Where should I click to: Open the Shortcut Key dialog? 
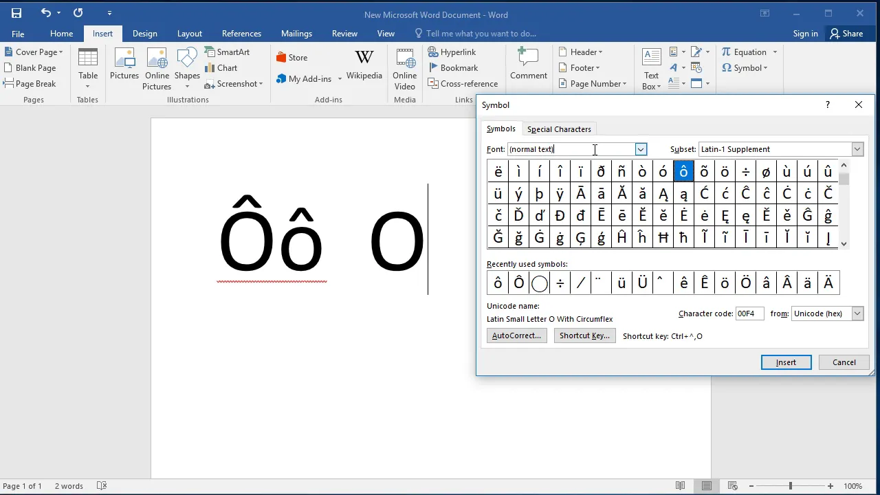pos(584,335)
